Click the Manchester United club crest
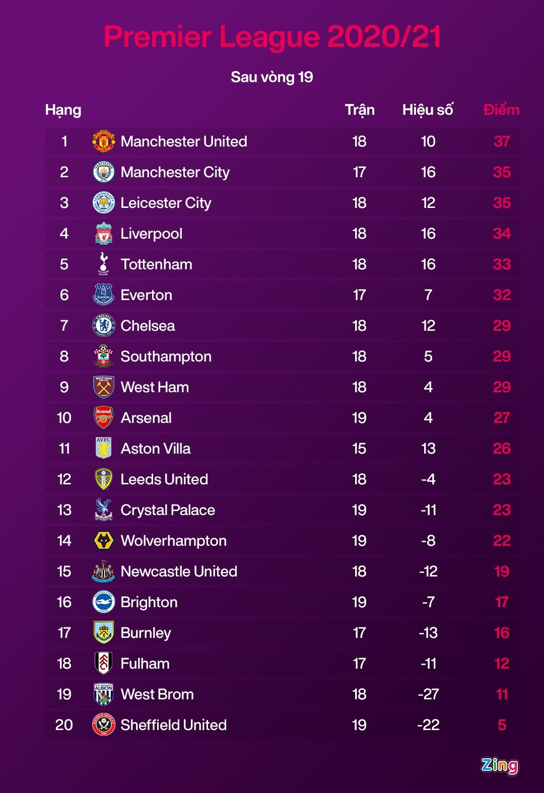Screen dimensions: 544x793 pyautogui.click(x=103, y=141)
